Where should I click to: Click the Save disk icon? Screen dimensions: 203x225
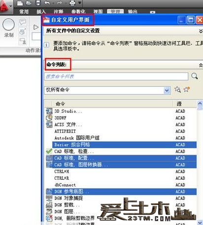tap(38, 3)
